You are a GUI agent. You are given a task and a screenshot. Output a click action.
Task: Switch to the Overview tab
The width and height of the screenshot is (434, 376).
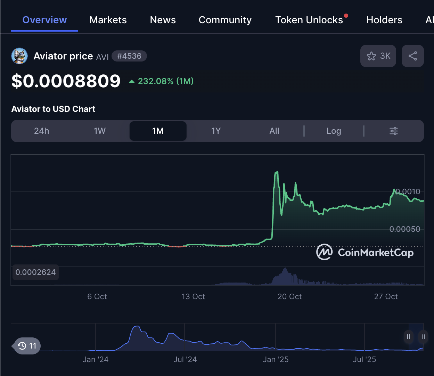coord(44,20)
